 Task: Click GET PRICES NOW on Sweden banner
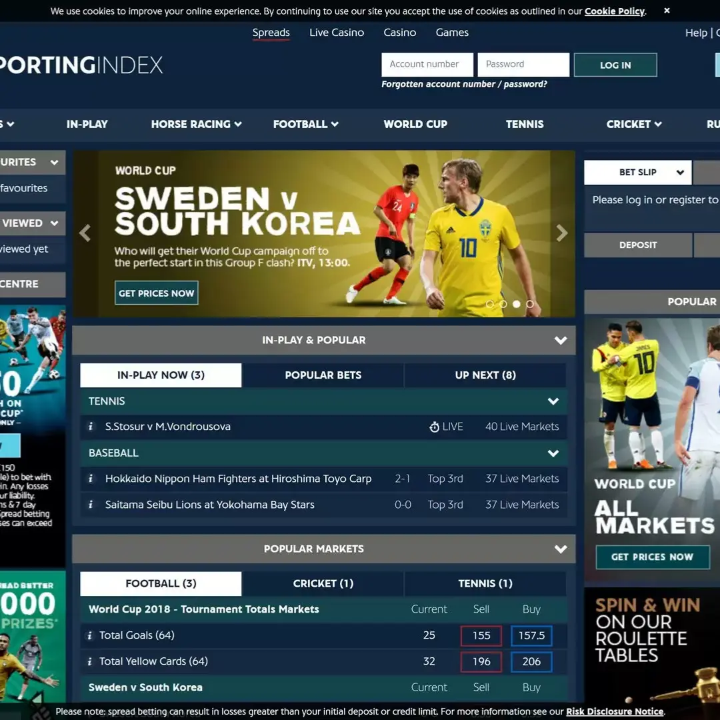pyautogui.click(x=157, y=293)
